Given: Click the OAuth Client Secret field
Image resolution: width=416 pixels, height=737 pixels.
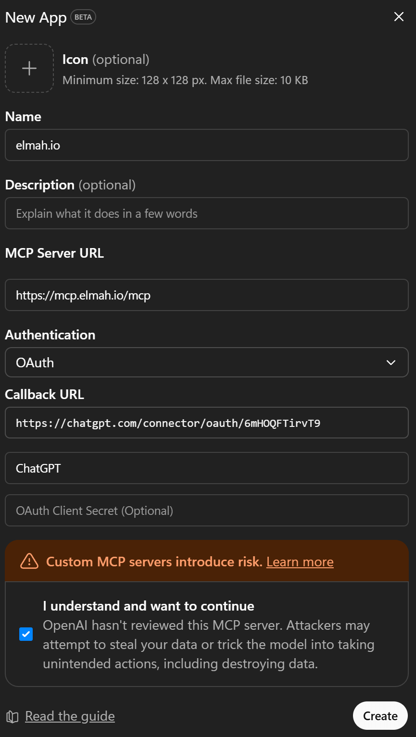Looking at the screenshot, I should pos(207,510).
